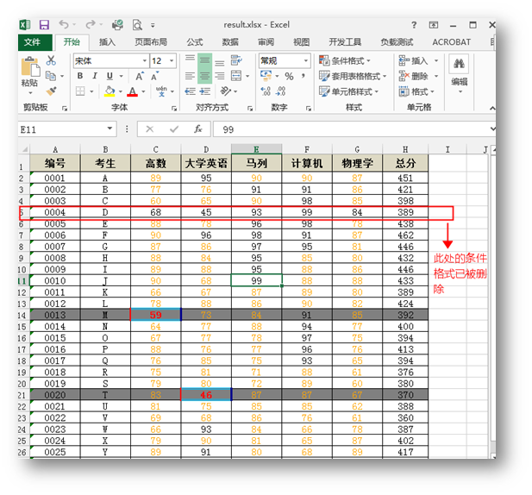Screen dimensions: 532x495
Task: Switch to the 数据 ribbon tab
Action: (x=230, y=42)
